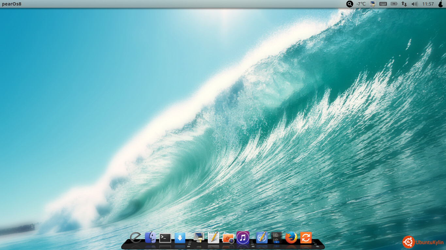Image resolution: width=446 pixels, height=250 pixels.
Task: Open Firefox web browser from dock
Action: tap(291, 238)
